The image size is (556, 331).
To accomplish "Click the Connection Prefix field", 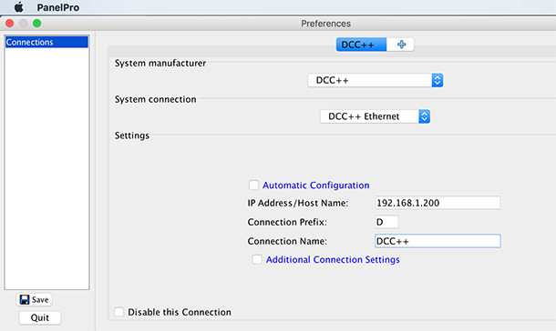I will [386, 222].
